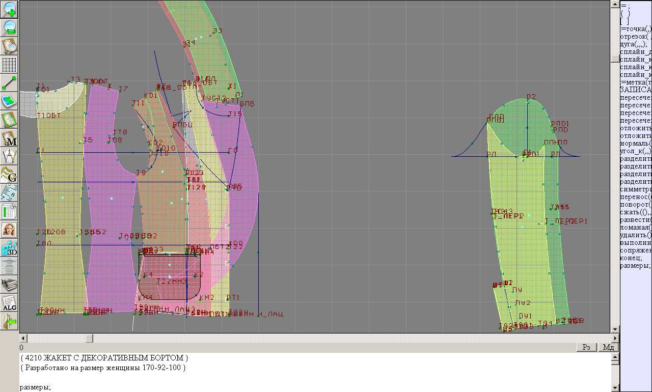Click the green arrow exit door icon
Screen dimensions: 652x392
[10, 321]
